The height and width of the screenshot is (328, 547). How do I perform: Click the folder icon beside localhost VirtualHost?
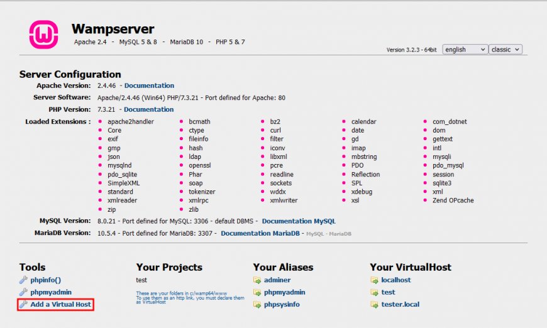coord(374,280)
